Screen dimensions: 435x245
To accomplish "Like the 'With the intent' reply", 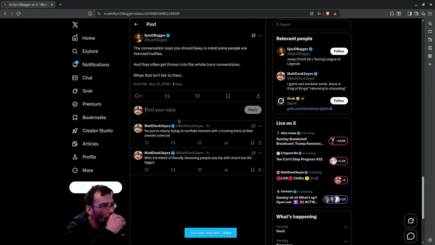I will tap(199, 170).
